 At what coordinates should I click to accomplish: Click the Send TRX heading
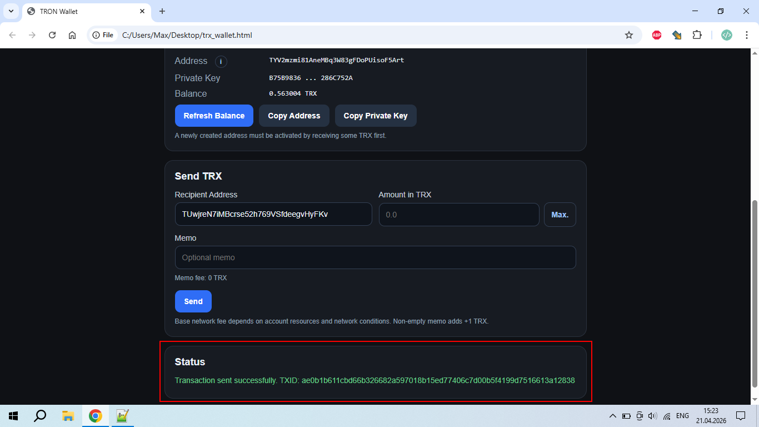pos(198,176)
